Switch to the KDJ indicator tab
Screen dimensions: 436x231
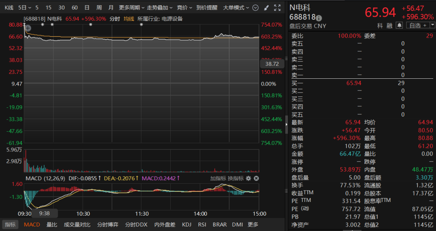click(x=186, y=225)
